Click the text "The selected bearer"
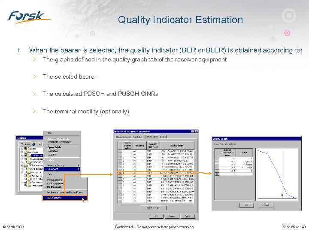 pyautogui.click(x=70, y=76)
